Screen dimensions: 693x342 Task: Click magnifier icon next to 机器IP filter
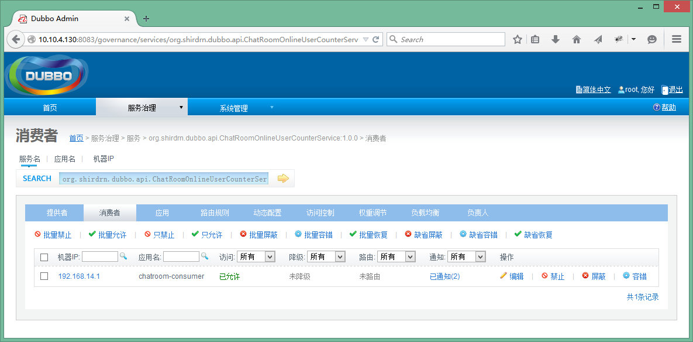click(123, 256)
